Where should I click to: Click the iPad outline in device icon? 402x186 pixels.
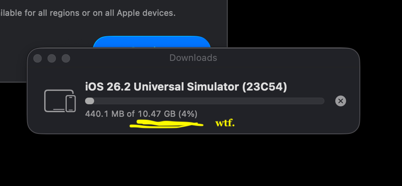pos(55,101)
